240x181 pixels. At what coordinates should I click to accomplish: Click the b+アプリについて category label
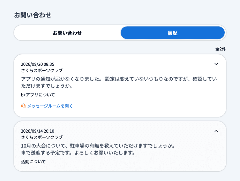(38, 95)
